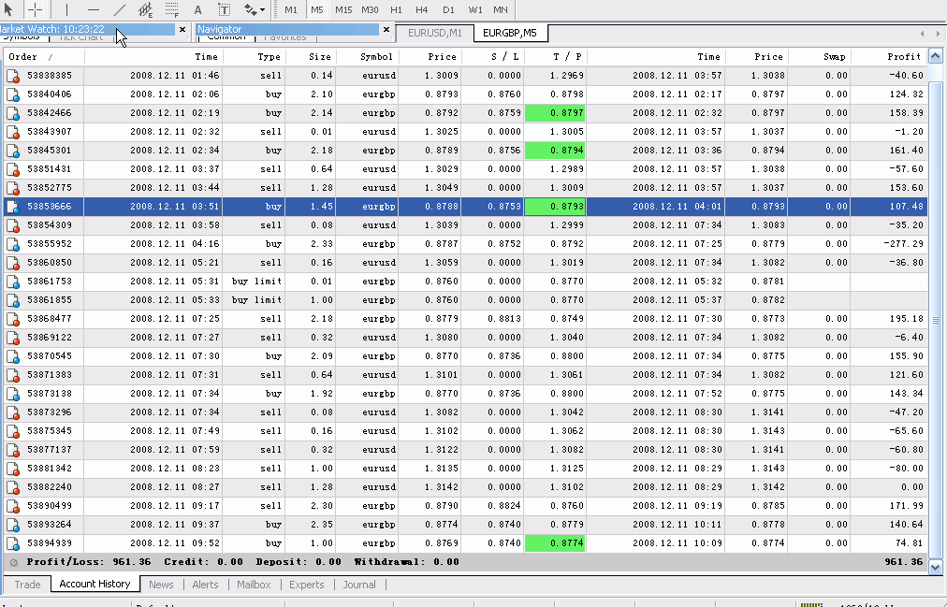This screenshot has width=947, height=607.
Task: Select order number 53870545
Action: click(x=50, y=356)
